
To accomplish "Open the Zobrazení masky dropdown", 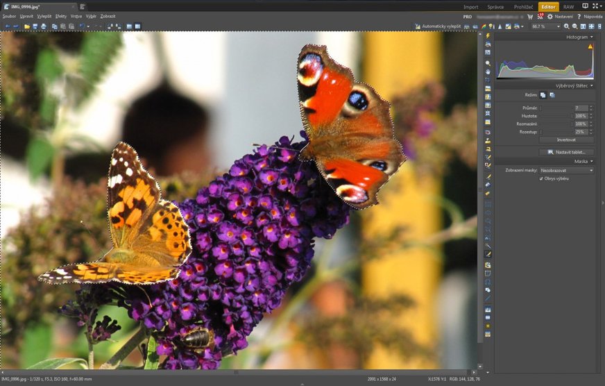I will pyautogui.click(x=567, y=170).
